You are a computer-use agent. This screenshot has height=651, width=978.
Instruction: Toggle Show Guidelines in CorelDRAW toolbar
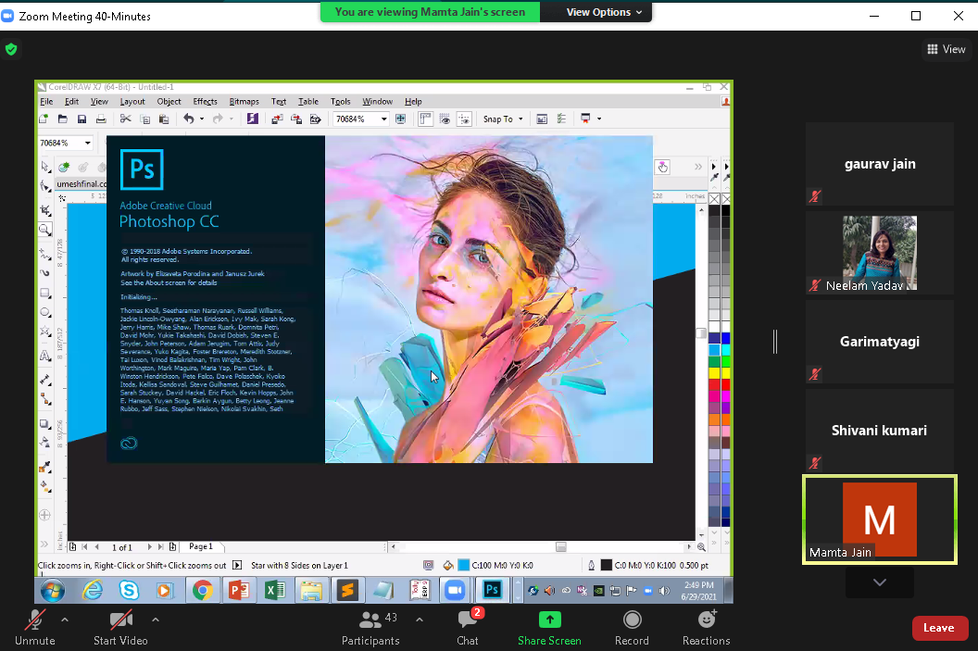point(464,119)
